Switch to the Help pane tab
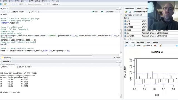This screenshot has width=178, height=100. [x=148, y=42]
